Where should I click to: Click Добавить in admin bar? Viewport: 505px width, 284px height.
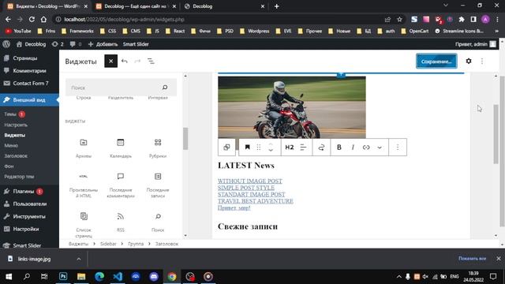point(103,44)
